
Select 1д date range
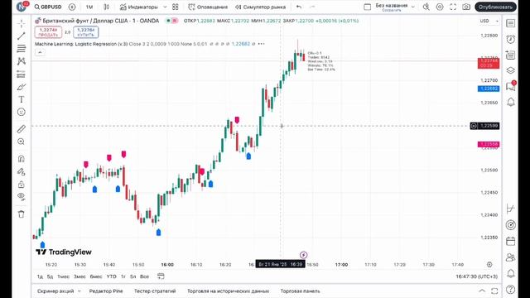[x=40, y=276]
